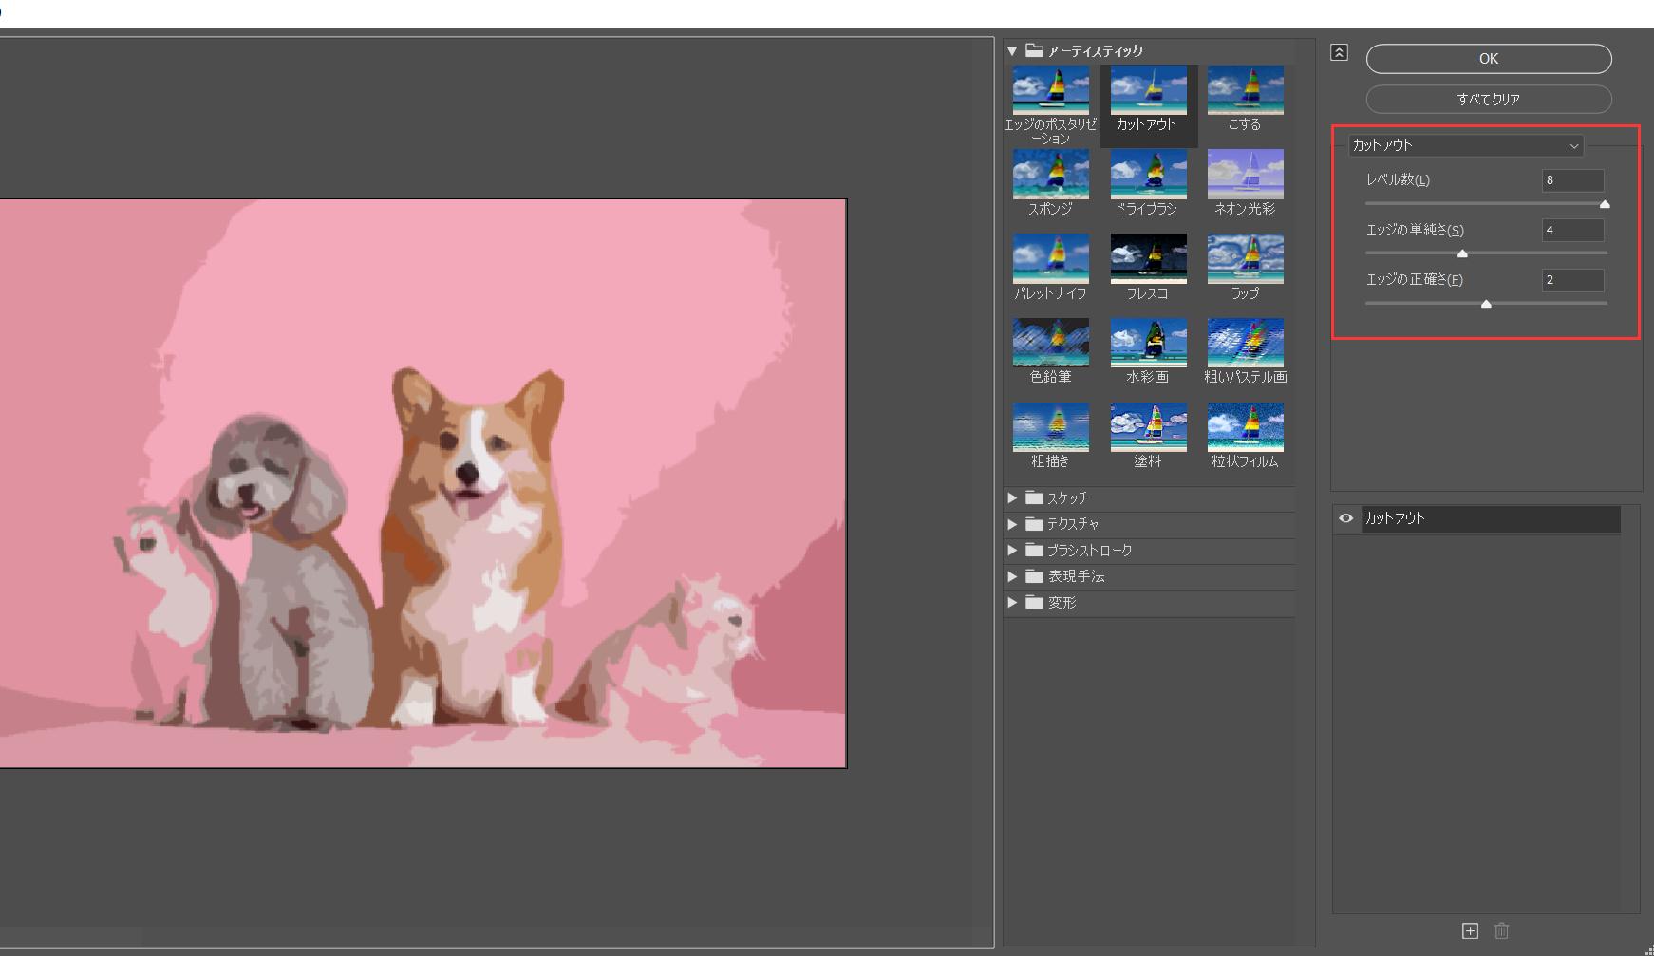Click the すべてクリア button

(1489, 99)
